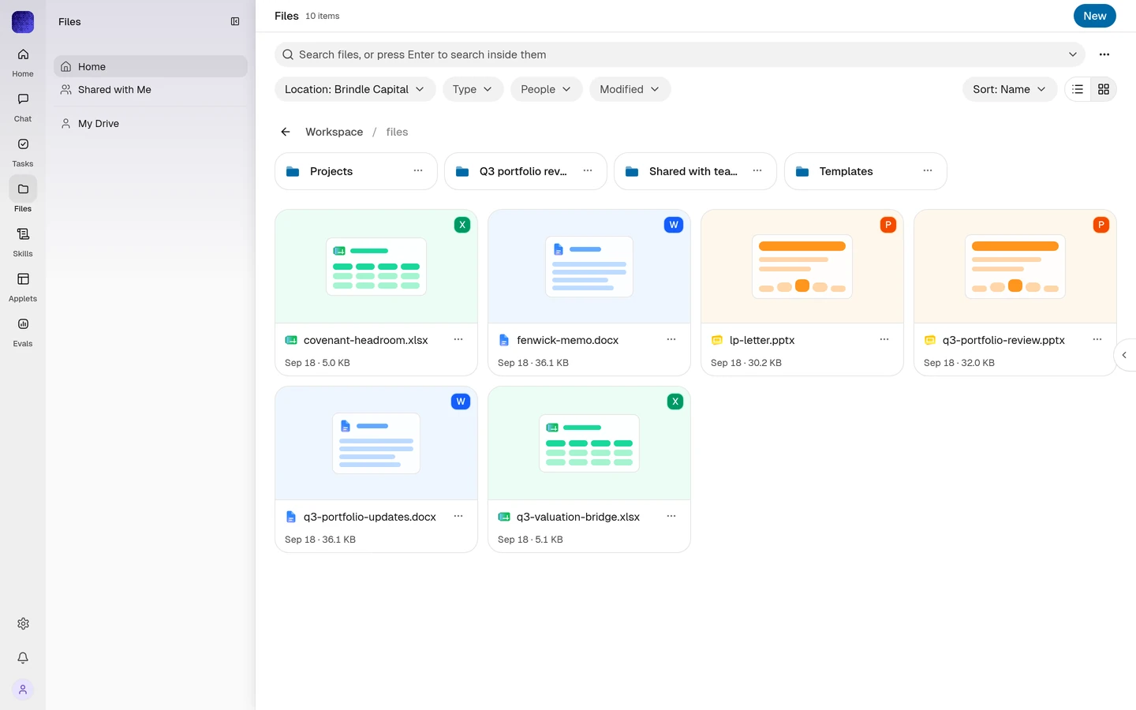Open the Projects folder
The image size is (1136, 710).
tap(356, 171)
